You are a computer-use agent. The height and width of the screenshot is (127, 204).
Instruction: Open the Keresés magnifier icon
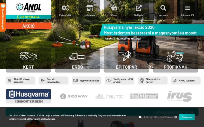[163, 8]
